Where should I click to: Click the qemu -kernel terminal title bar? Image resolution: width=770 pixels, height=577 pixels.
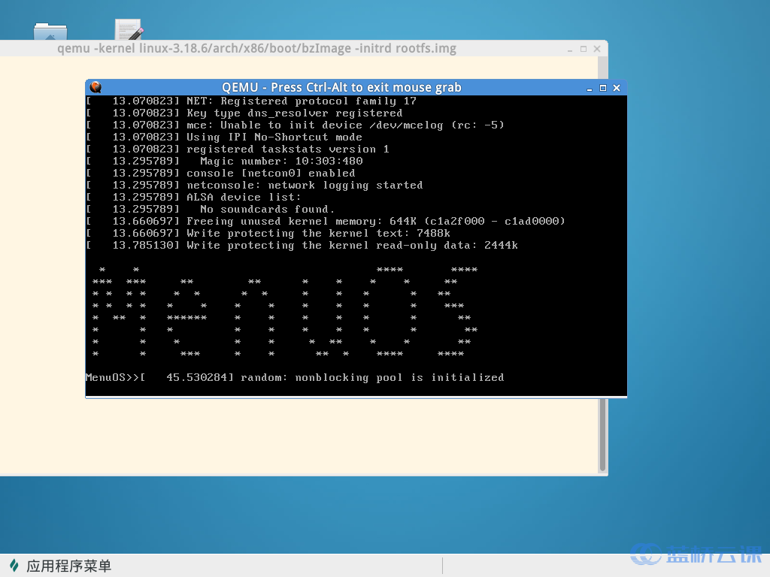[x=256, y=49]
